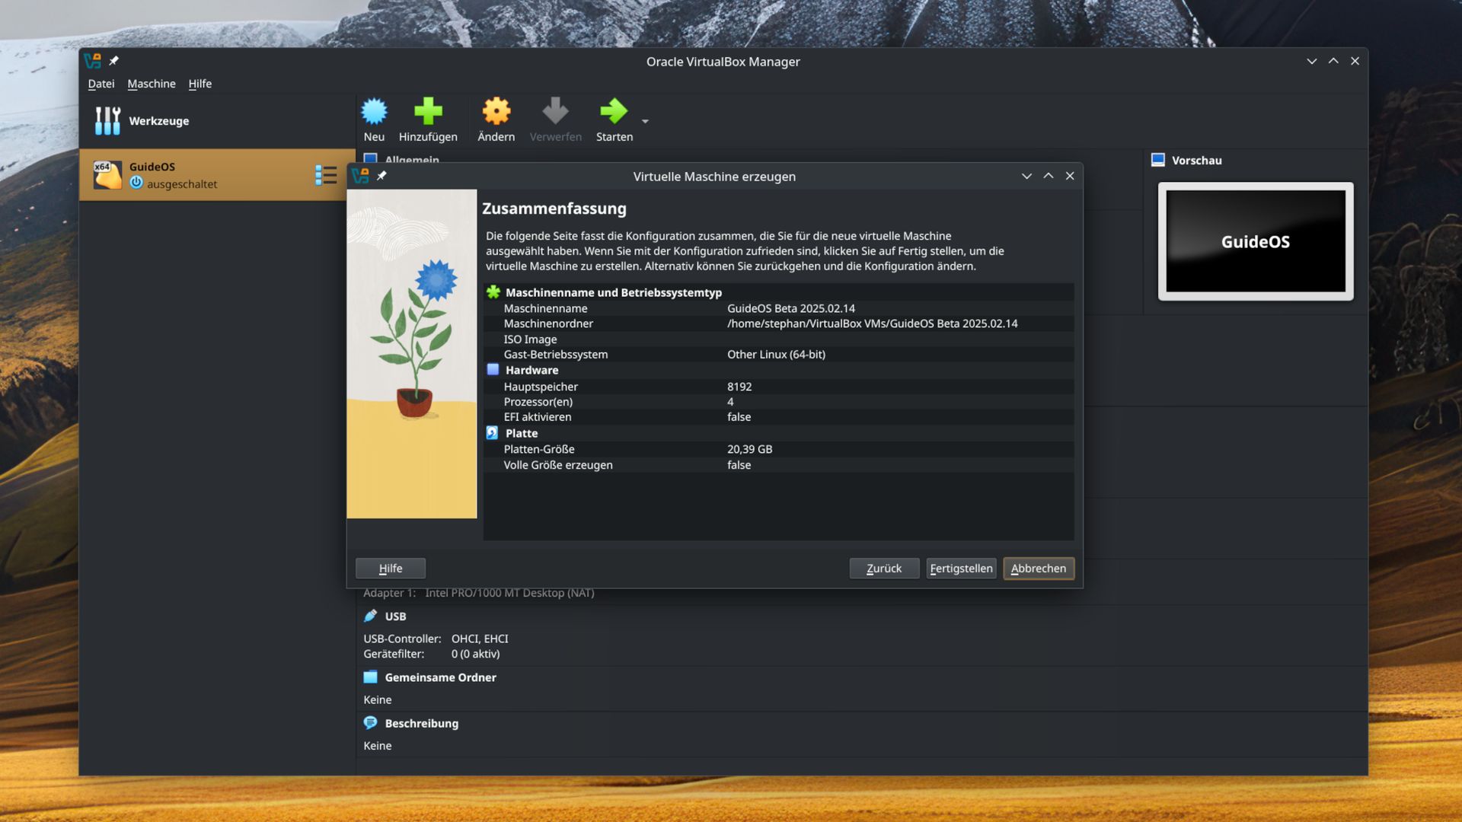
Task: Click the Maschinenname und Betriebssystemtyp header
Action: click(x=613, y=292)
